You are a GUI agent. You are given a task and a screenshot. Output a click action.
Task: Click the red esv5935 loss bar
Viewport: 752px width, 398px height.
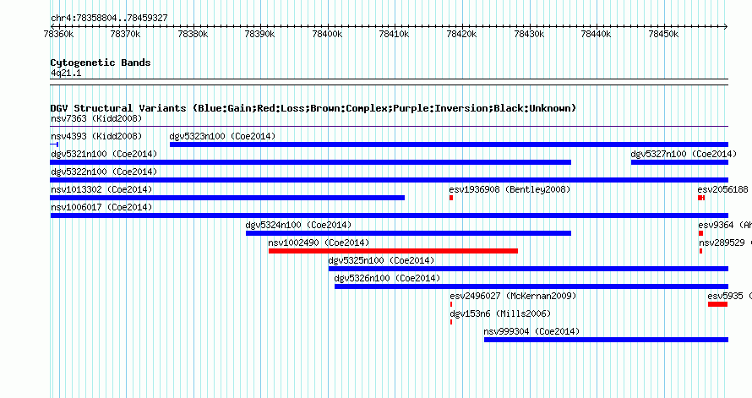tap(717, 304)
